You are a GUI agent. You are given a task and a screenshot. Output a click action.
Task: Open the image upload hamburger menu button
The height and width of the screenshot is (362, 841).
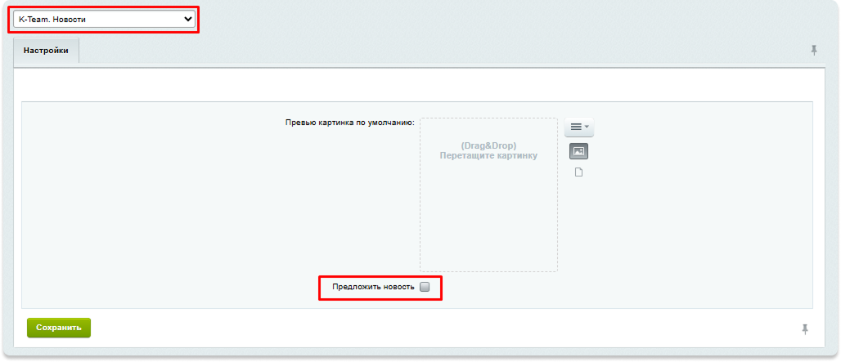pos(578,127)
